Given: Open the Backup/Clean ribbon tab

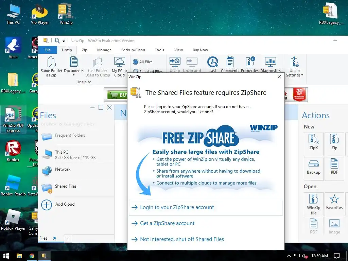Looking at the screenshot, I should click(133, 50).
